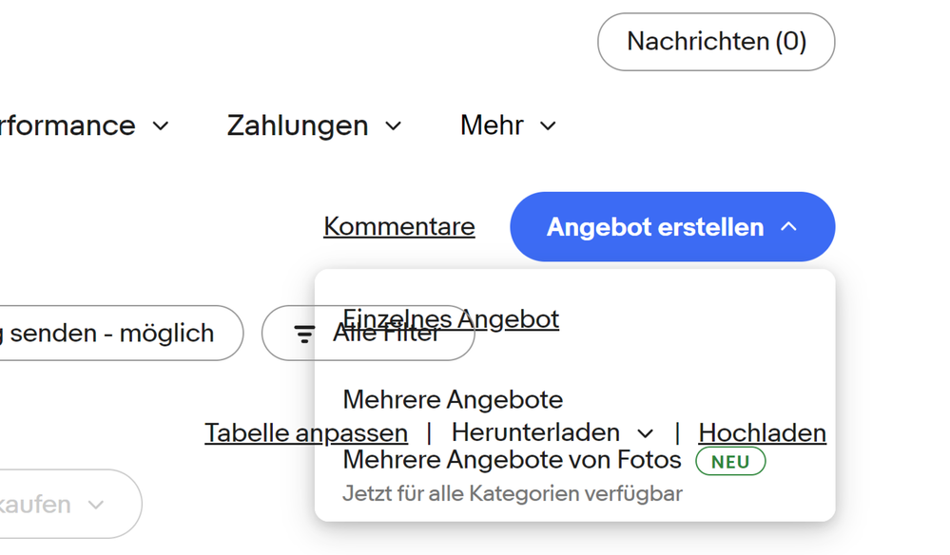Click the NEU badge next to Mehrere Angebote von Fotos
This screenshot has height=555, width=950.
729,461
